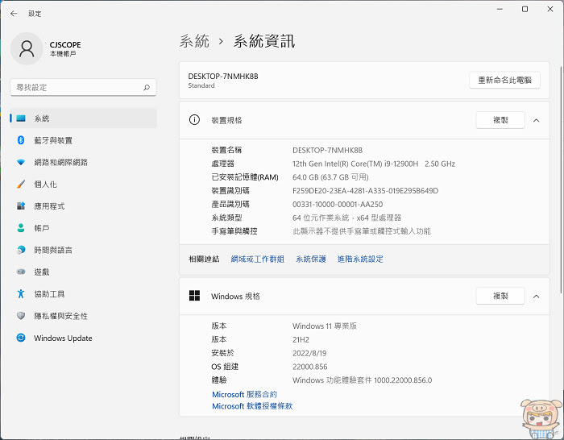Click the personalization brush icon
The height and width of the screenshot is (440, 564).
click(21, 185)
